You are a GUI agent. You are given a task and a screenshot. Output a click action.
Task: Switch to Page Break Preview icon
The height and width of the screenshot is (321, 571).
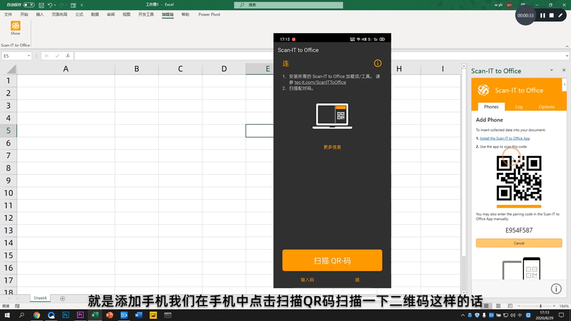point(510,306)
